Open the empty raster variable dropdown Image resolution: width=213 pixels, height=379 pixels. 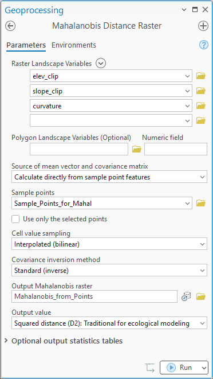click(x=187, y=120)
